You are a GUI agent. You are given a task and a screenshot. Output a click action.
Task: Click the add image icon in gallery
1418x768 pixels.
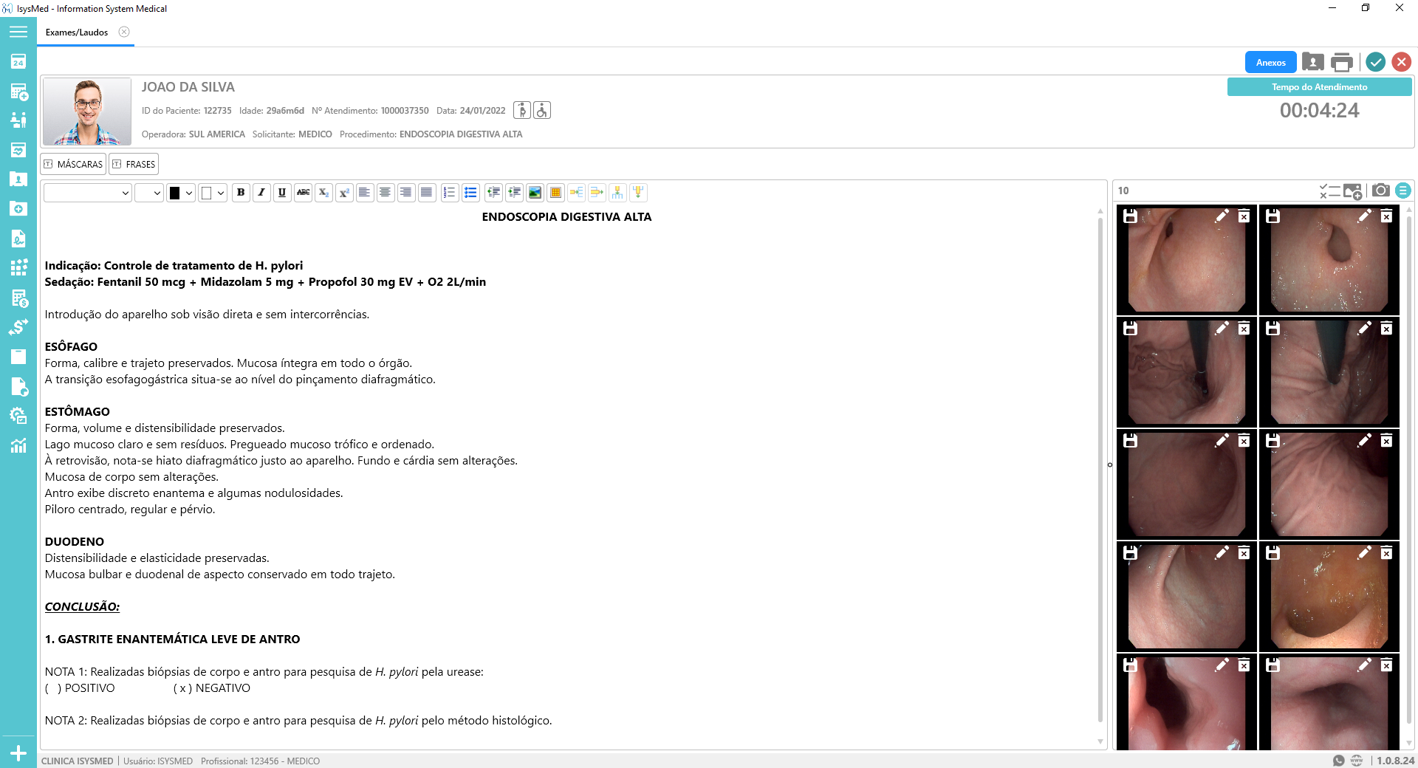[x=1352, y=191]
